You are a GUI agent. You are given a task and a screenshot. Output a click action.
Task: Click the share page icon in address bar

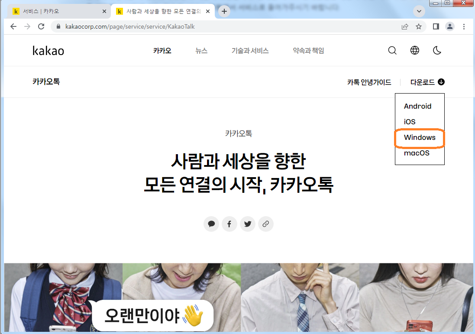[x=405, y=27]
